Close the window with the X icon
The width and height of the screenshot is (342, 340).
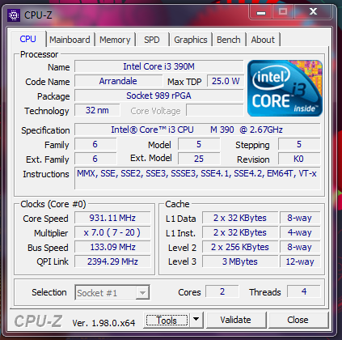(x=313, y=12)
